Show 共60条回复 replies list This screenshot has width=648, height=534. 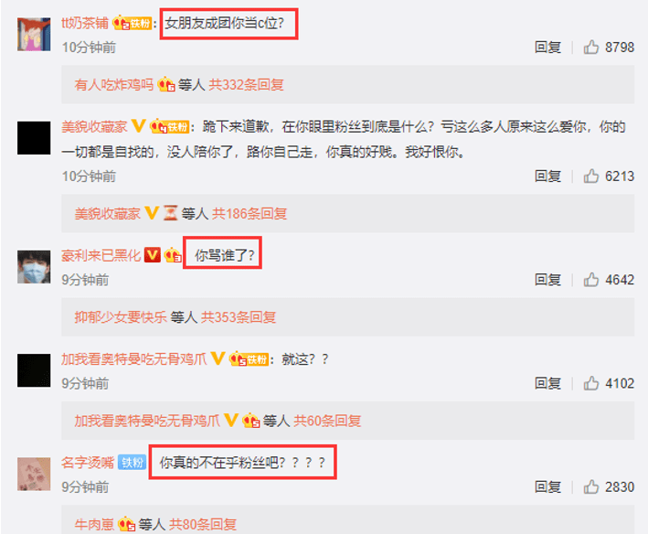point(327,421)
